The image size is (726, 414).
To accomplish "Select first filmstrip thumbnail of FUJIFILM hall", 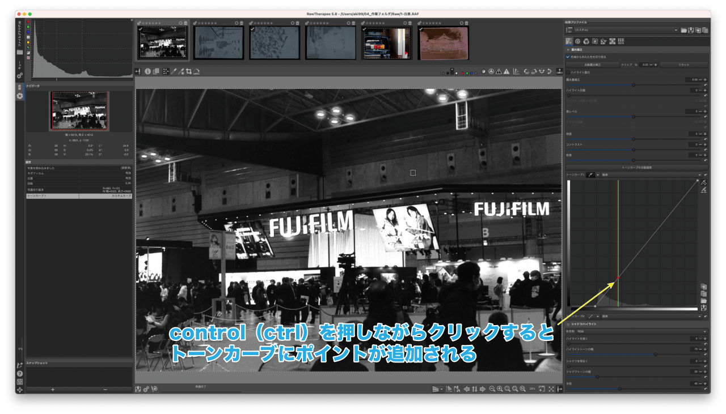I will (163, 43).
